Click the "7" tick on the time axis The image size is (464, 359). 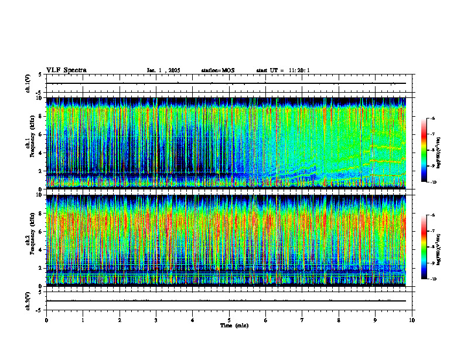pos(302,320)
